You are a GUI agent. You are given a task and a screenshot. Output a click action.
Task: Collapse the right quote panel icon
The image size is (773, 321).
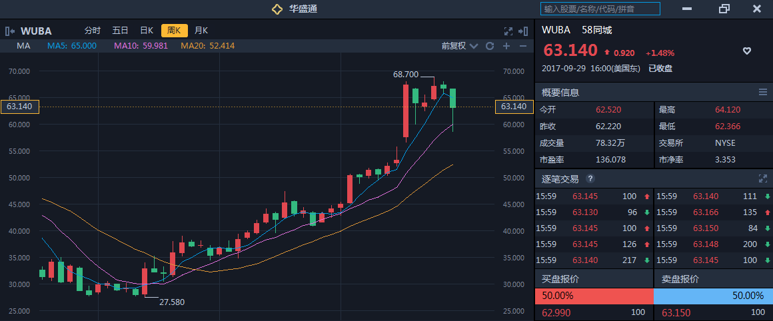[523, 31]
